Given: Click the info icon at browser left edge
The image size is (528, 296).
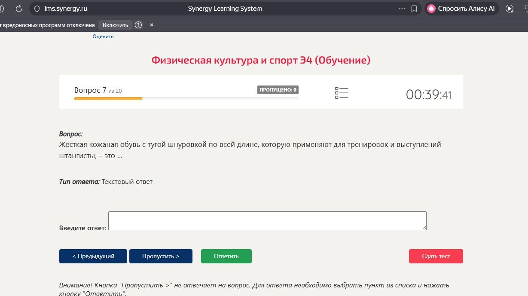Looking at the screenshot, I should [x=2, y=9].
